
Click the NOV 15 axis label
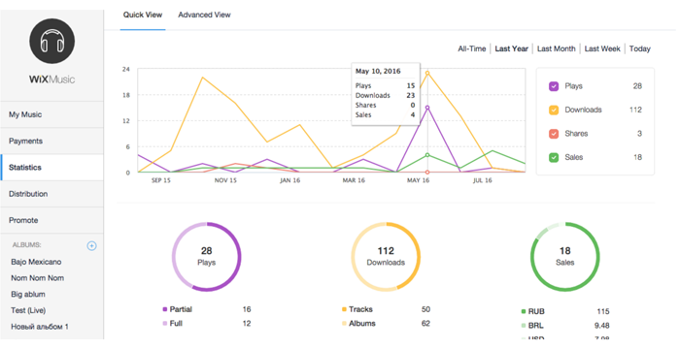[225, 180]
